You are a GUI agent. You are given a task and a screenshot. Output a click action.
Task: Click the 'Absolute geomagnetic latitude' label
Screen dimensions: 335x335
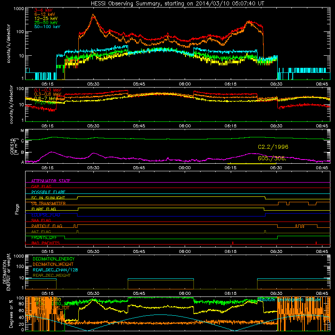[289, 299]
